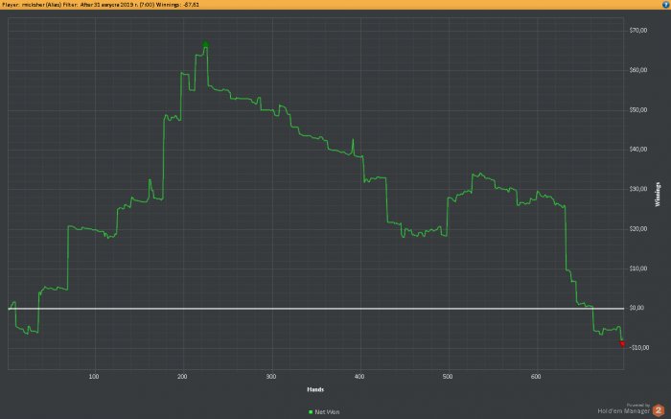
Task: Select the $0,00 y-axis label
Action: point(636,308)
